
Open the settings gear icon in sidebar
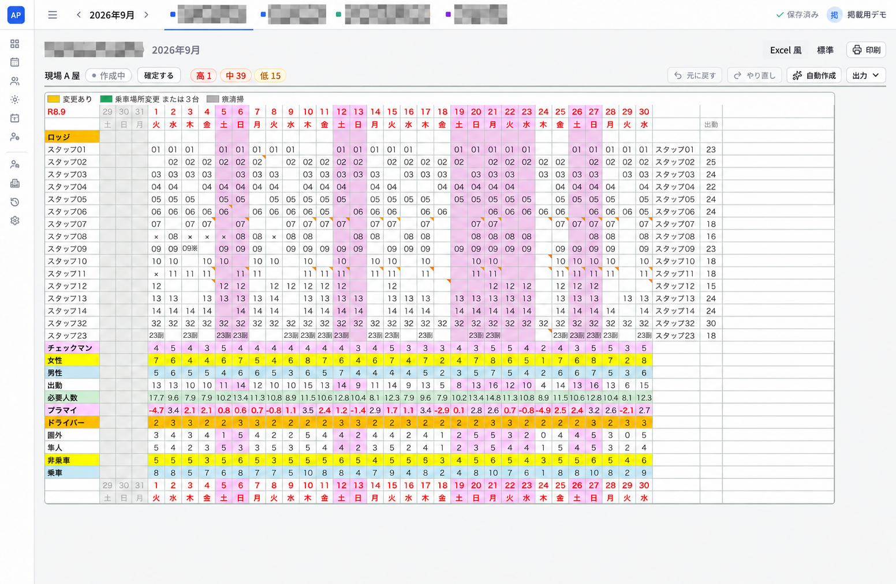coord(15,221)
